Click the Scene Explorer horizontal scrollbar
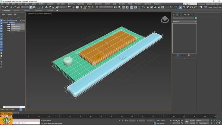The image size is (222, 125). (x=14, y=107)
